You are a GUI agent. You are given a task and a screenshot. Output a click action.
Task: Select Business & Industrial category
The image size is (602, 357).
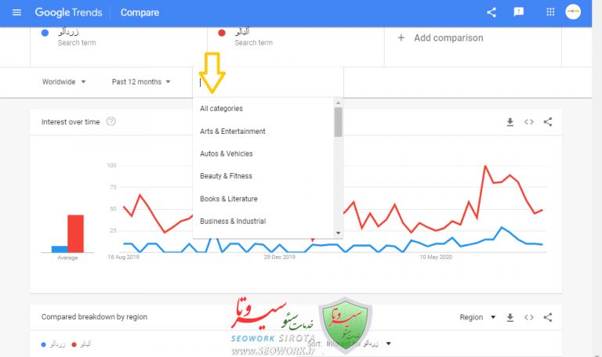coord(233,222)
